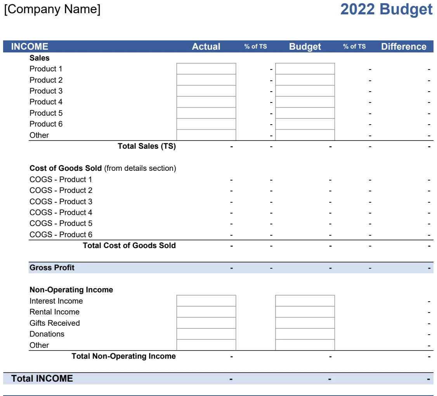Click the Actual input cell for Product 5

click(x=206, y=113)
